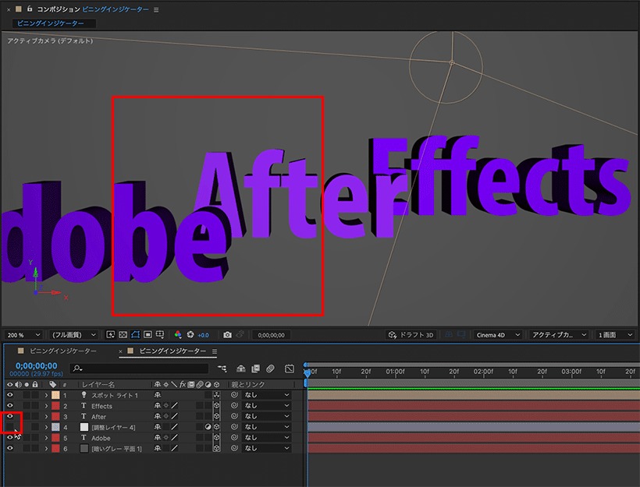This screenshot has height=487, width=640.
Task: Click the current timecode 0;00;00;00 in timeline
Action: pos(37,366)
